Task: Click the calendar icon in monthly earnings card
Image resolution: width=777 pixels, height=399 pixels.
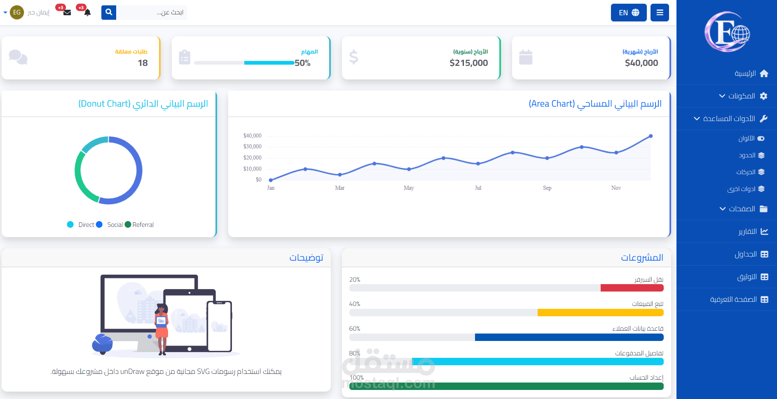Action: pyautogui.click(x=526, y=57)
